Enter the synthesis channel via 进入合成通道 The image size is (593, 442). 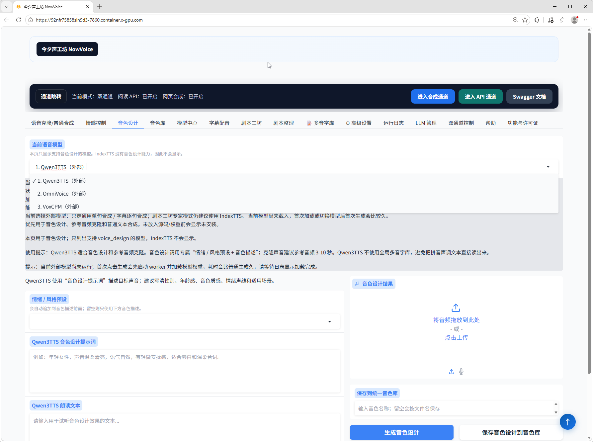tap(433, 97)
